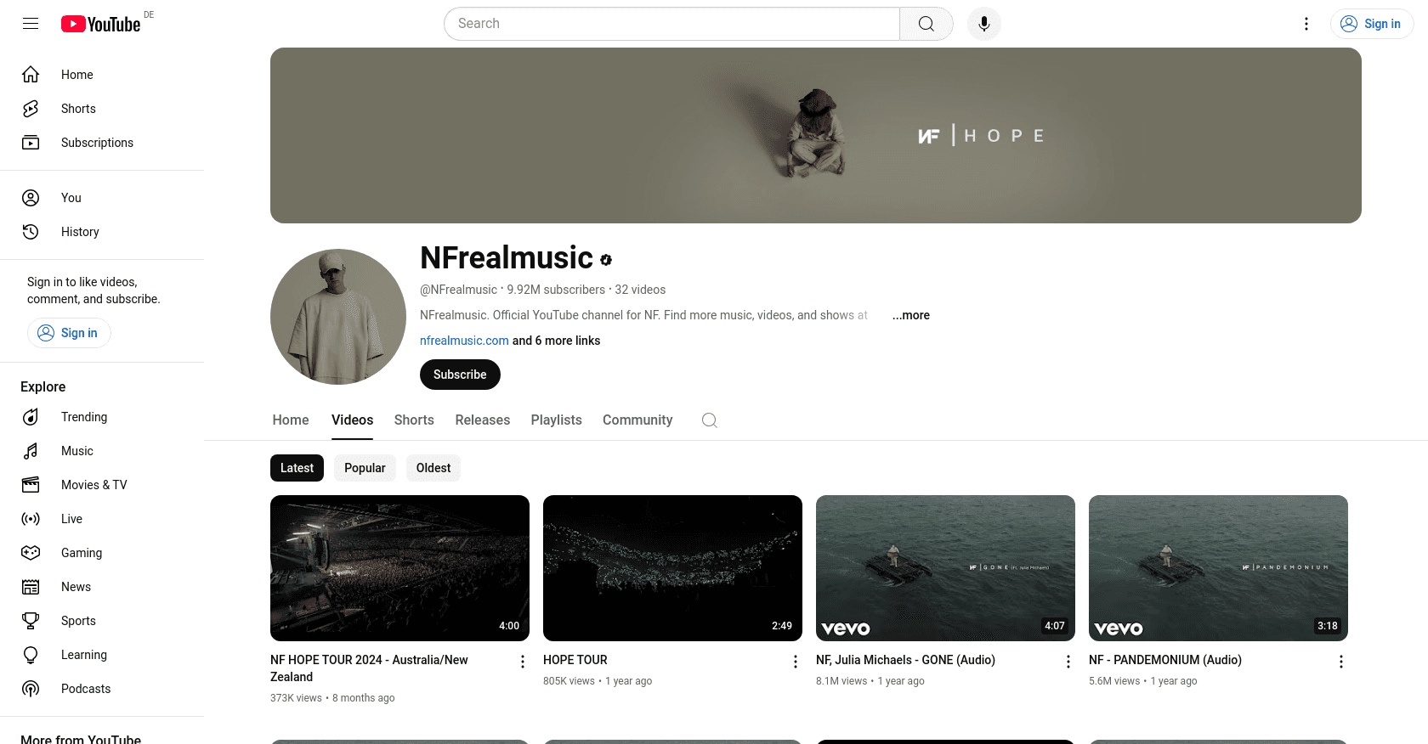This screenshot has width=1428, height=744.
Task: Search within channel using magnifier icon
Action: (x=709, y=420)
